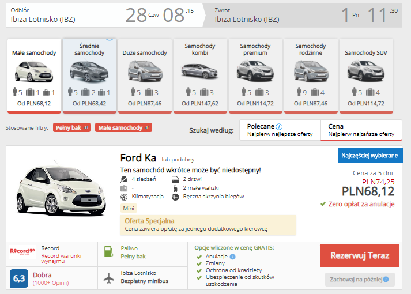Remove the Małe samochody filter tag
411x294 pixels.
tap(148, 127)
